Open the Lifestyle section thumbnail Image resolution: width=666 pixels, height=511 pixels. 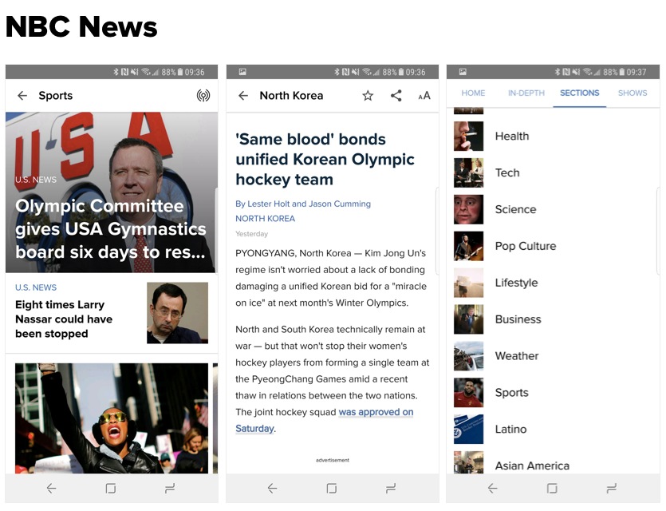(x=468, y=283)
